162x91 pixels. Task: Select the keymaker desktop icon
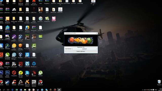[14, 10]
